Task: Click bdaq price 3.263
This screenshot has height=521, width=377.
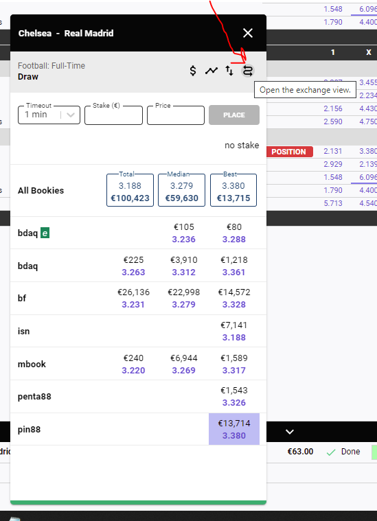Action: (x=133, y=273)
